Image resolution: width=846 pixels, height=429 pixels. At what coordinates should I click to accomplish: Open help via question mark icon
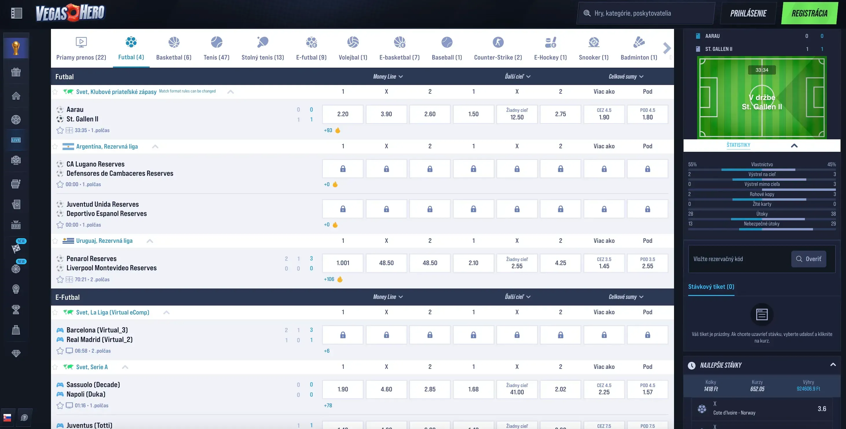[x=24, y=417]
